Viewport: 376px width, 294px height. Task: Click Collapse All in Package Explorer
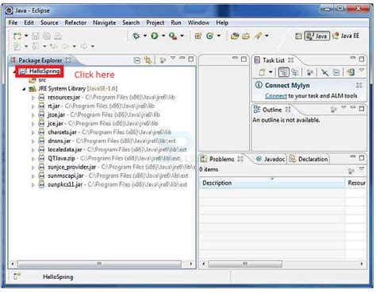(x=137, y=60)
